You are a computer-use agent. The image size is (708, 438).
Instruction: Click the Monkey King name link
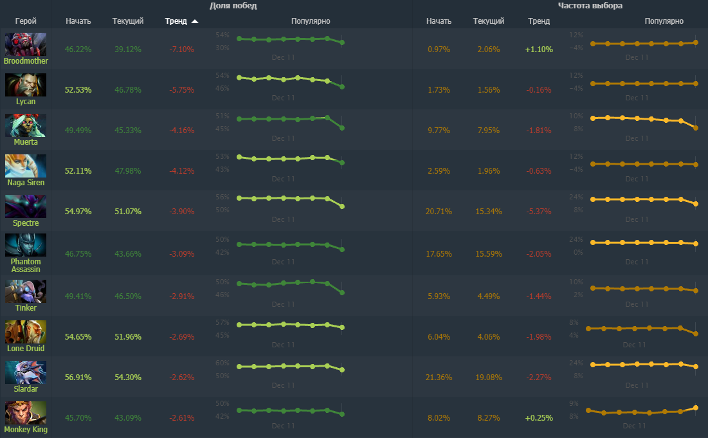pos(26,430)
